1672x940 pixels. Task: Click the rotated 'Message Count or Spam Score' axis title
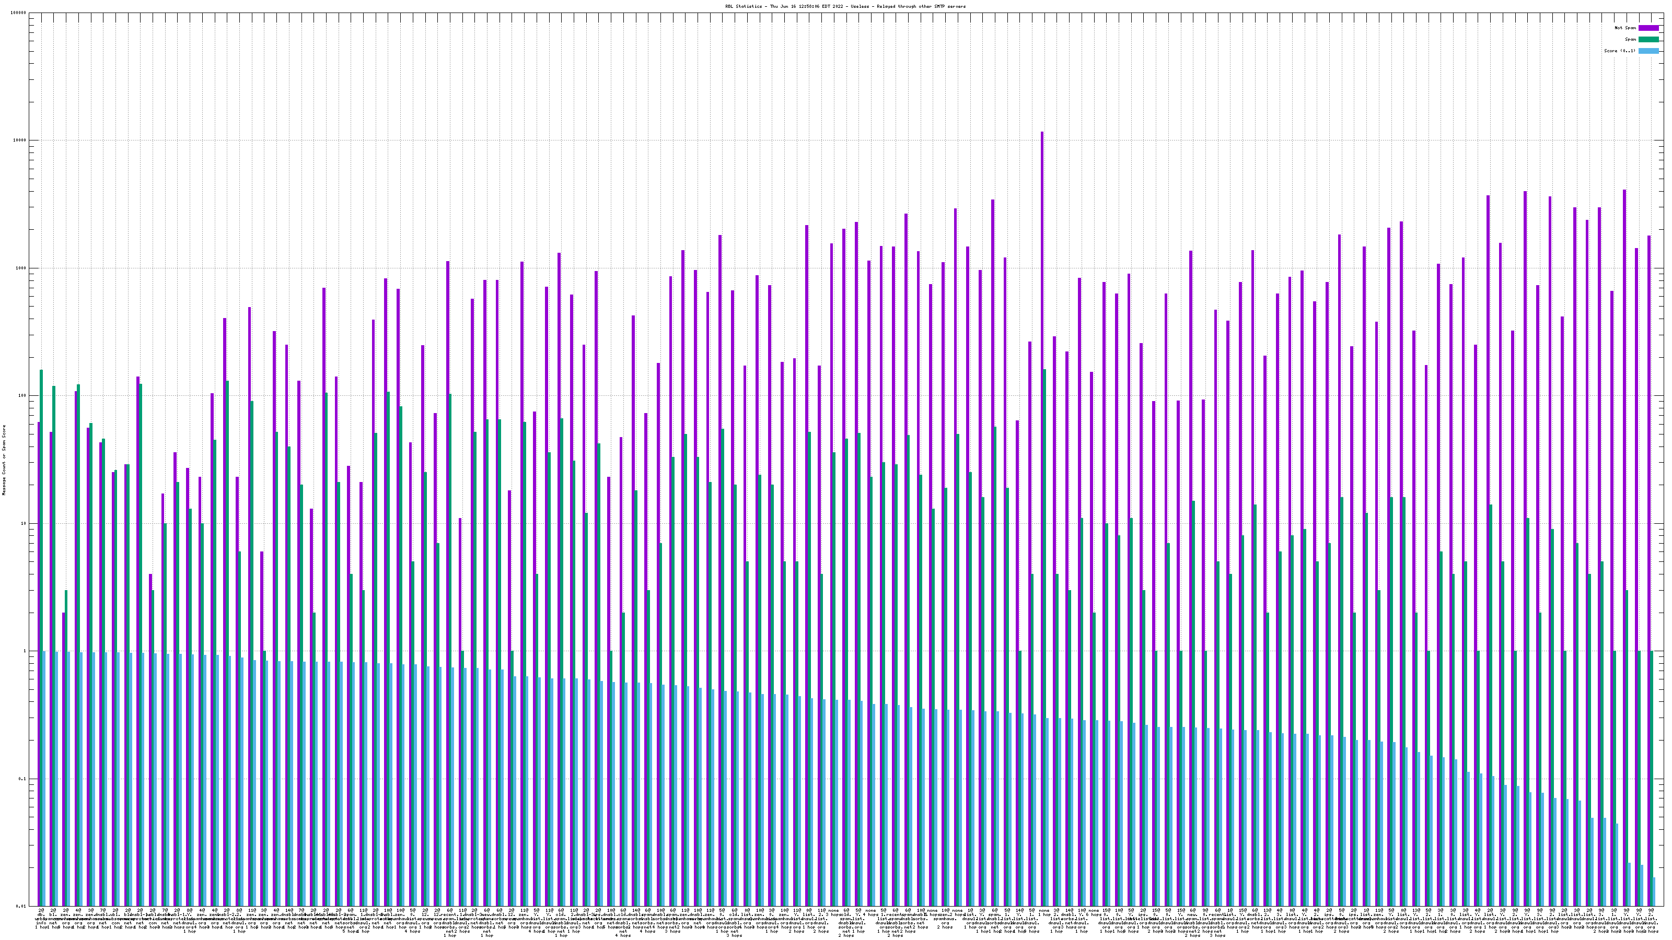pyautogui.click(x=4, y=460)
